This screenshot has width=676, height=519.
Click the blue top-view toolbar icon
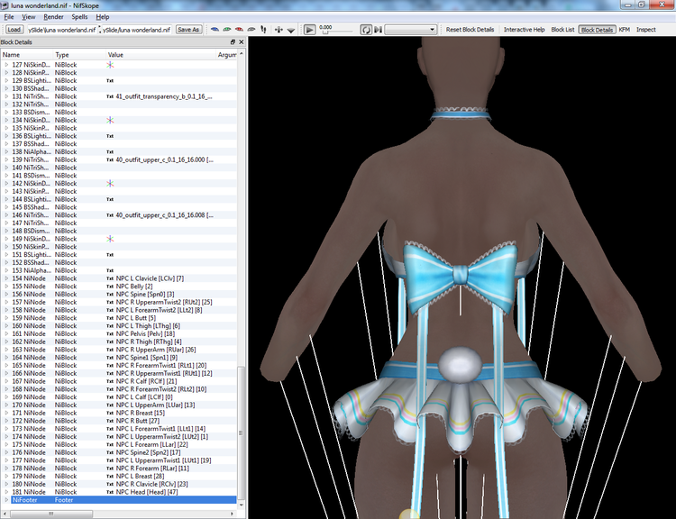(215, 30)
